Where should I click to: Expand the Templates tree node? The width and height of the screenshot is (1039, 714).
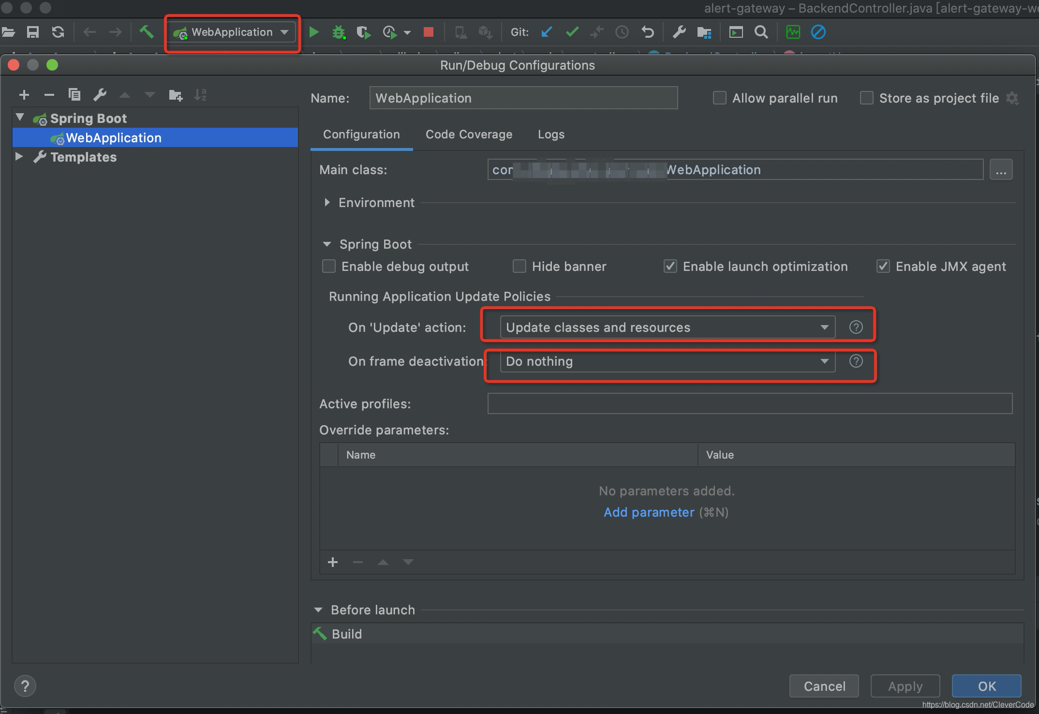click(20, 156)
